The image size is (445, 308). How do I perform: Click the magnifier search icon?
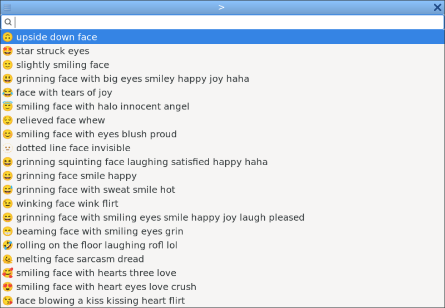tap(8, 22)
